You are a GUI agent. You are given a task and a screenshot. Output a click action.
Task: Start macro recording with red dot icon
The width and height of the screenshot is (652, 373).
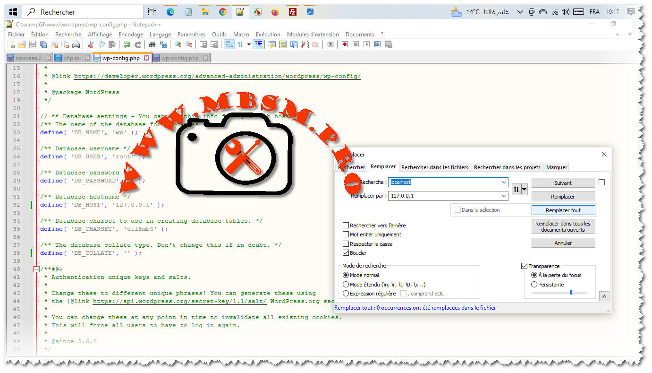(x=345, y=44)
